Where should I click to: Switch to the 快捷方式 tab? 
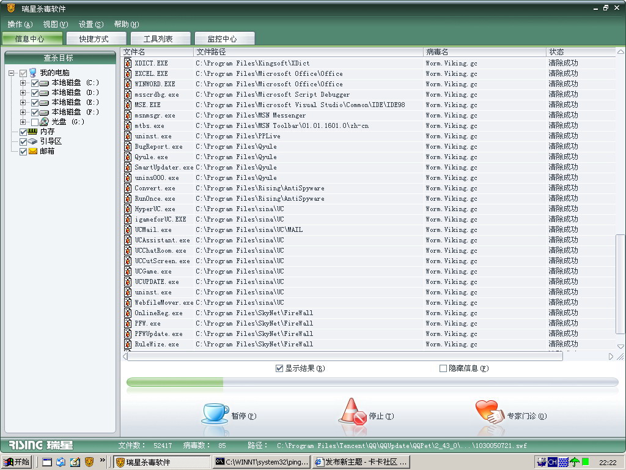click(x=96, y=39)
